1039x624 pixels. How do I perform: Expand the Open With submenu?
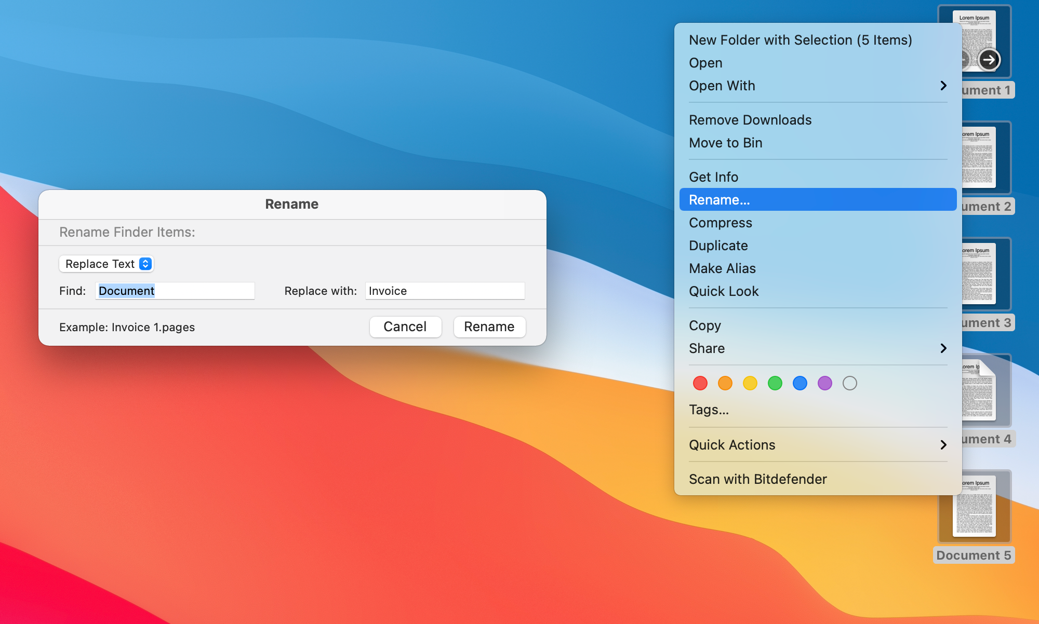[x=818, y=86]
